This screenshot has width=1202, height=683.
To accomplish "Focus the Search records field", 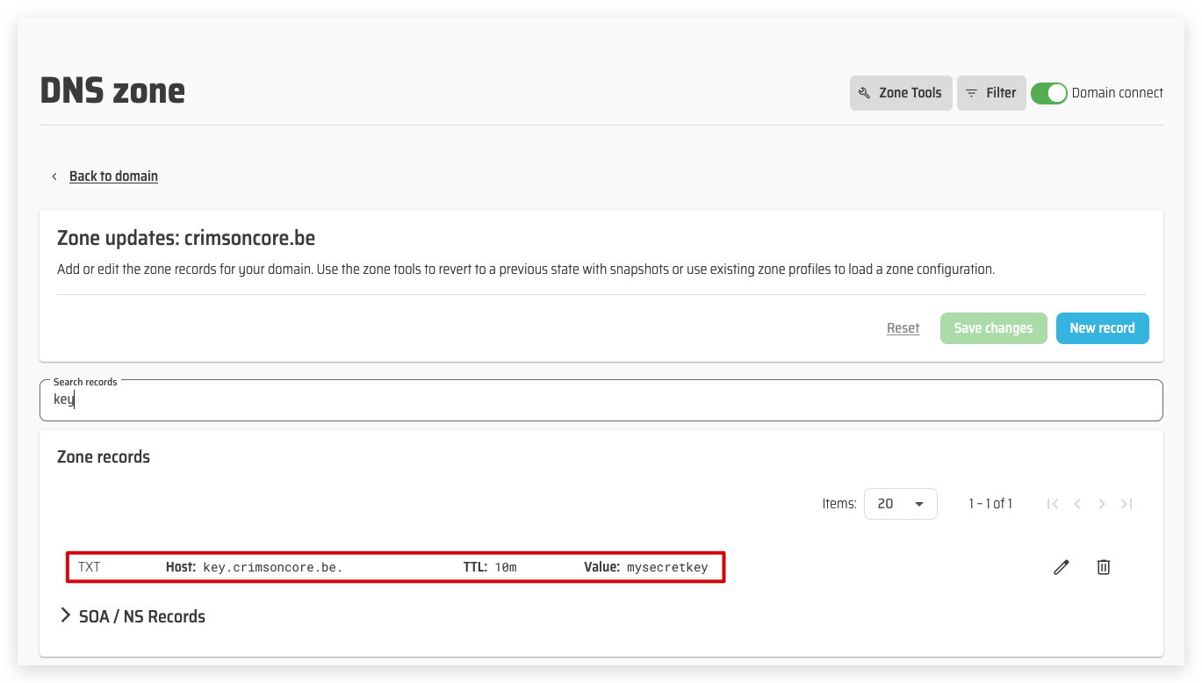I will (601, 400).
